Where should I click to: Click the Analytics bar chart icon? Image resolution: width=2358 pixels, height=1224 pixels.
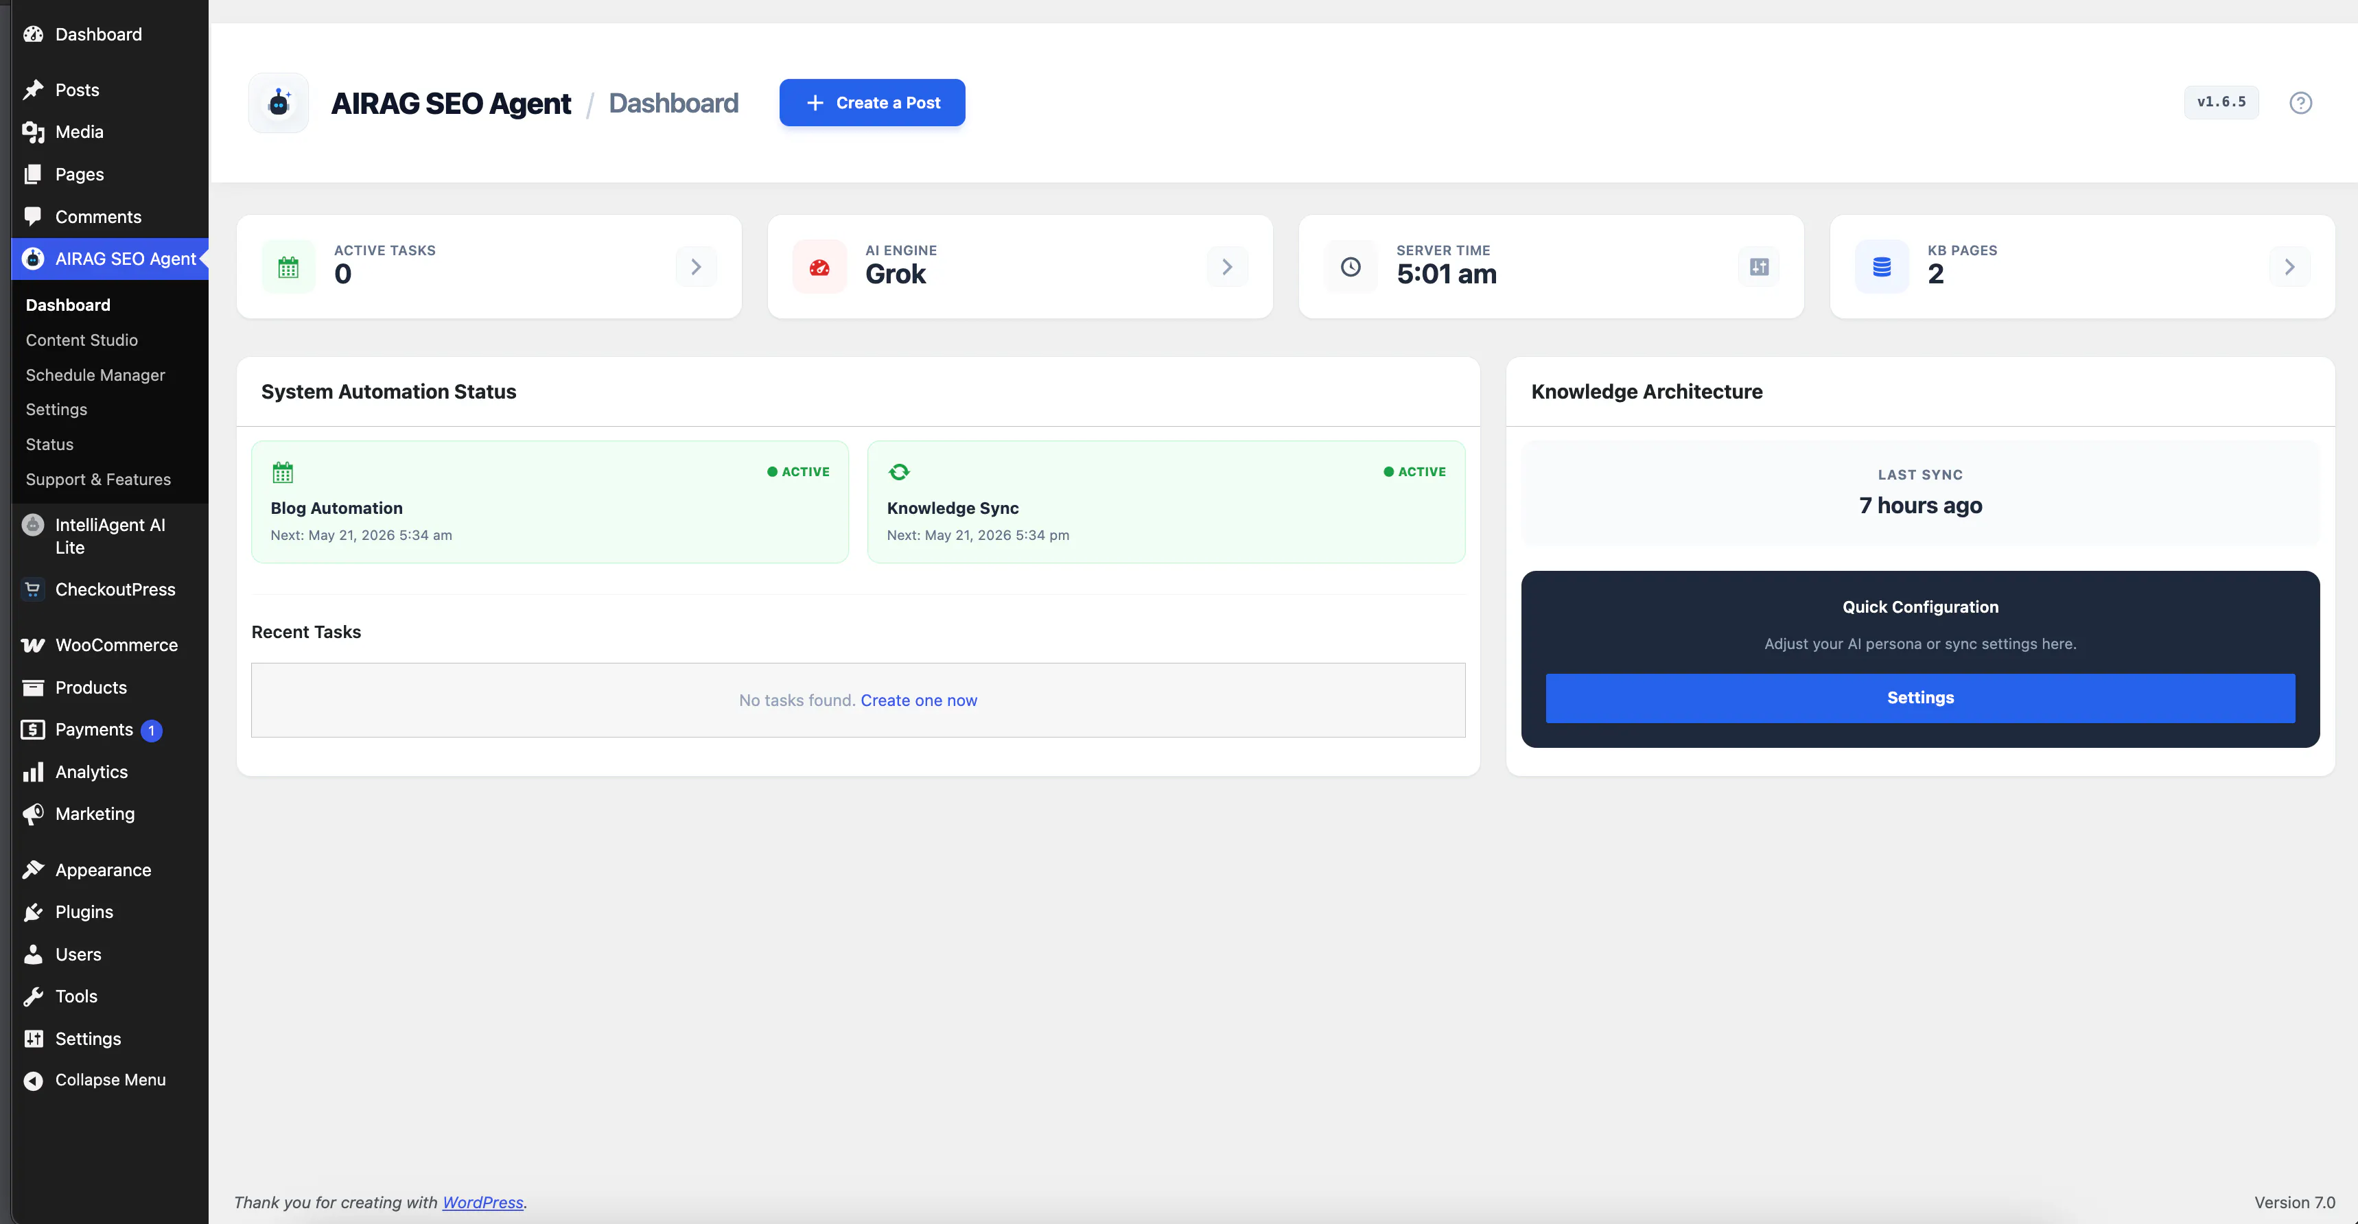pos(33,772)
